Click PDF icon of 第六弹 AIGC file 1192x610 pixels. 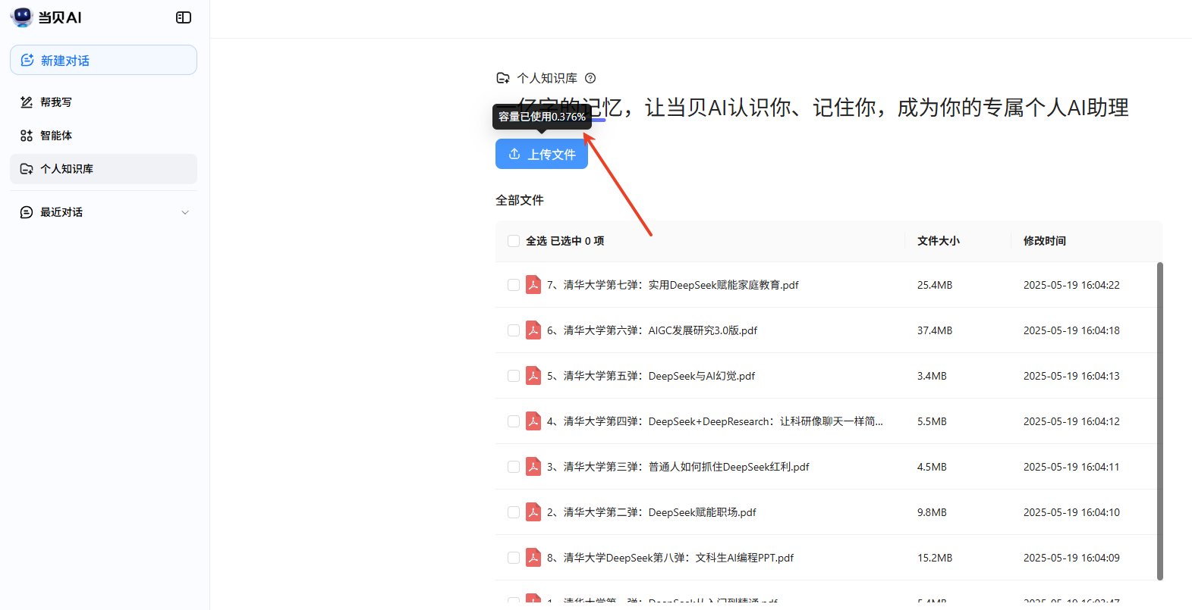pos(533,330)
